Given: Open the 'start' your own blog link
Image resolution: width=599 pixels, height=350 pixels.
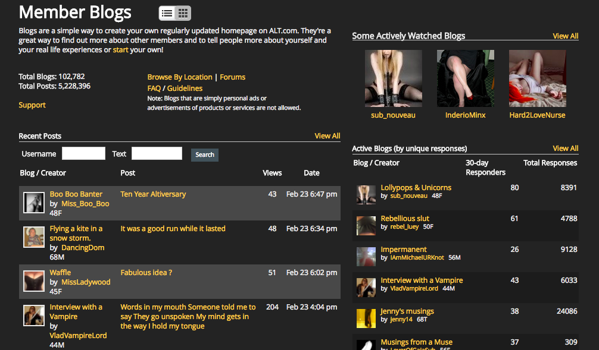Looking at the screenshot, I should point(120,49).
